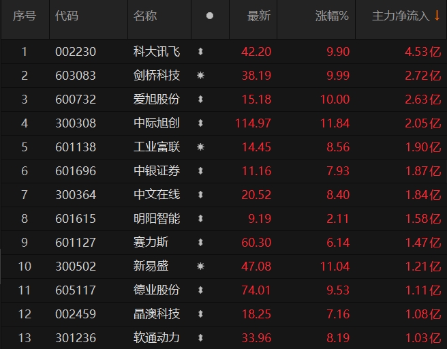Sort the table by 涨幅% column

pos(332,16)
